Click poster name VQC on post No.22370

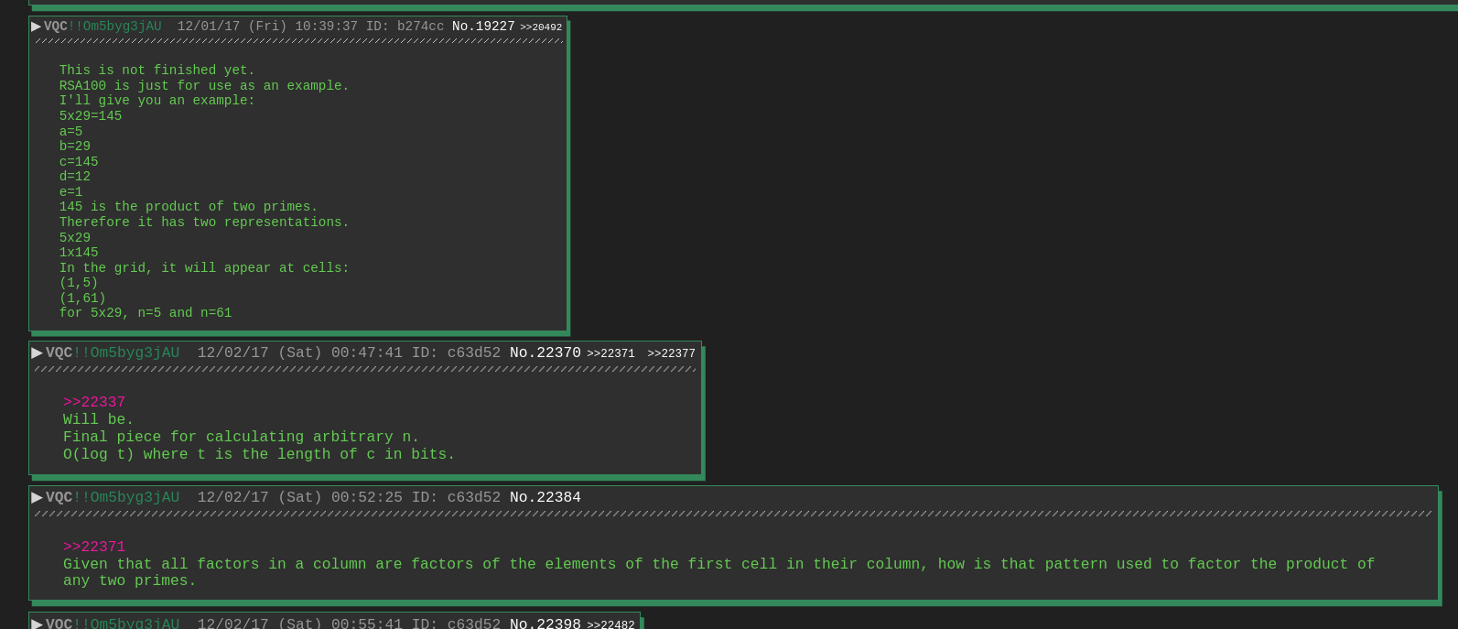click(59, 353)
